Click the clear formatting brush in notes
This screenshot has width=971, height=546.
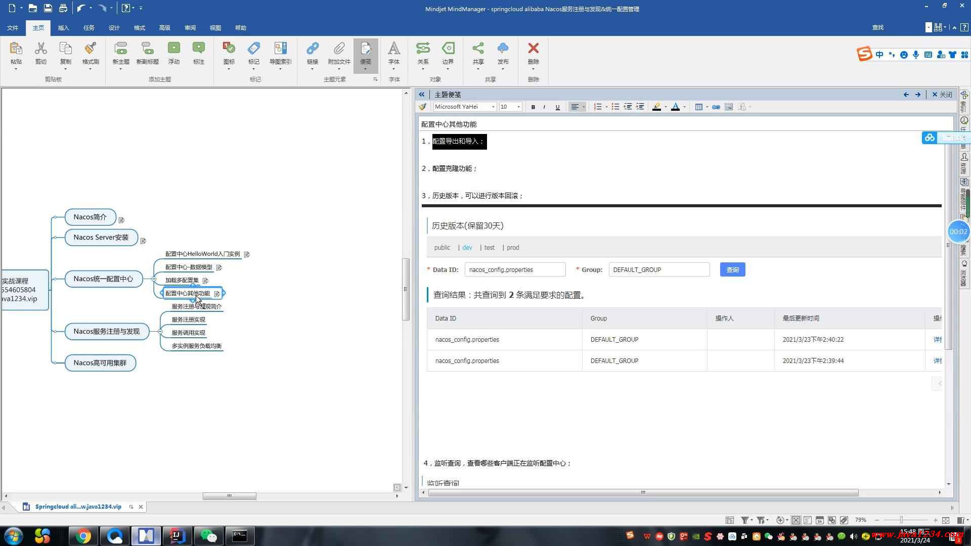(x=423, y=107)
